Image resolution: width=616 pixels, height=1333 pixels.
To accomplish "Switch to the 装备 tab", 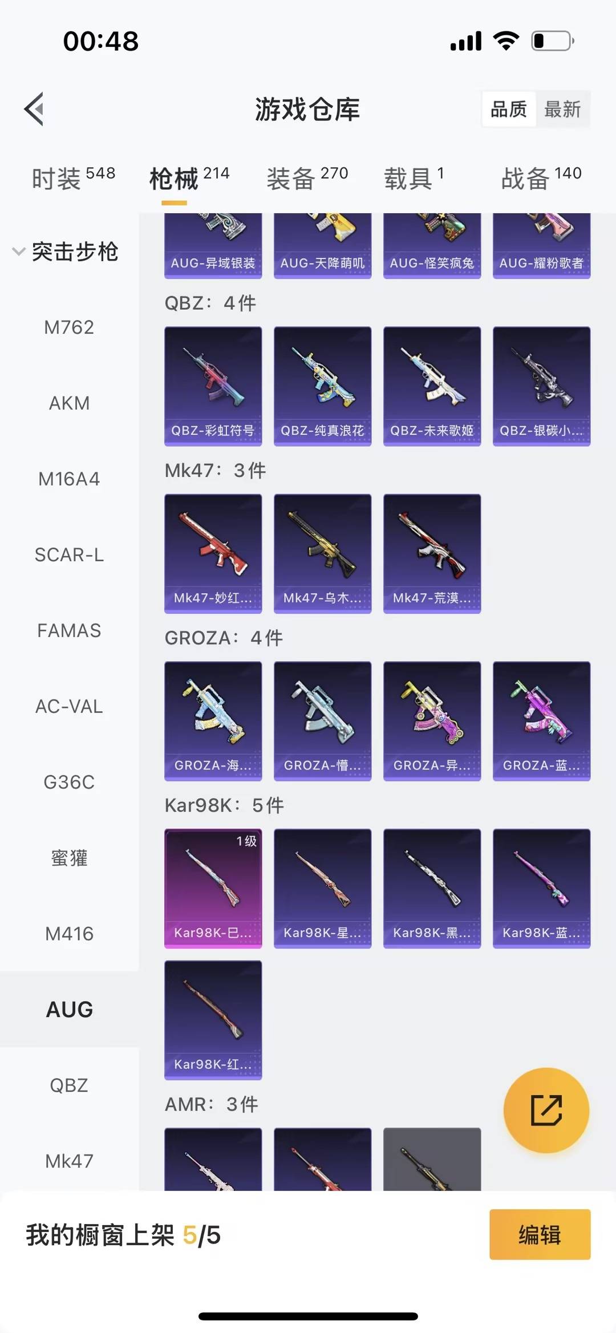I will pos(307,178).
